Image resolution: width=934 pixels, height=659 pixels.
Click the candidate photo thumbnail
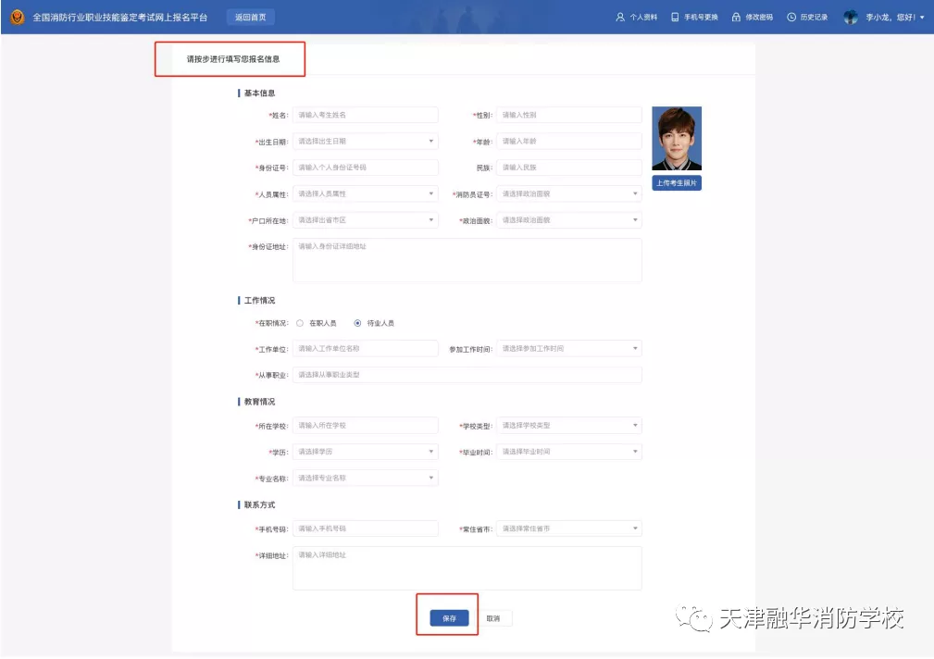tap(676, 137)
